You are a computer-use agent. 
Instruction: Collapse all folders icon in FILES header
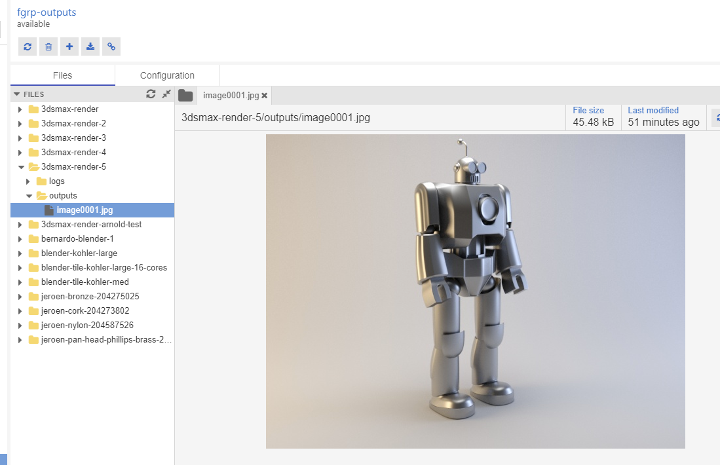click(x=166, y=94)
